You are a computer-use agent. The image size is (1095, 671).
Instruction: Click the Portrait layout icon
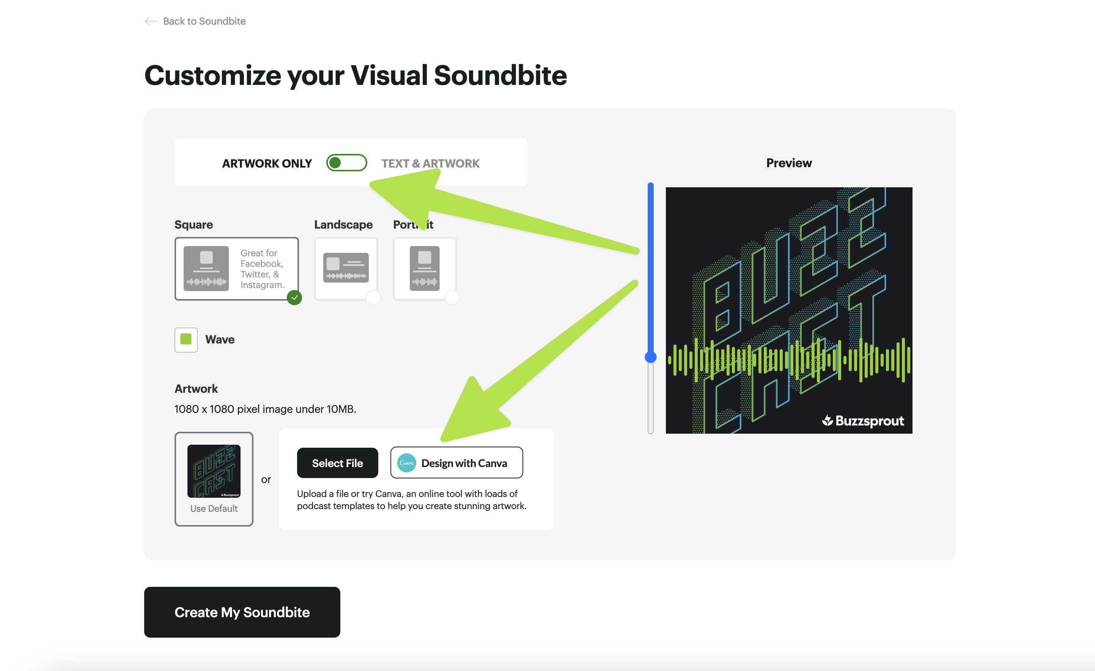coord(425,268)
